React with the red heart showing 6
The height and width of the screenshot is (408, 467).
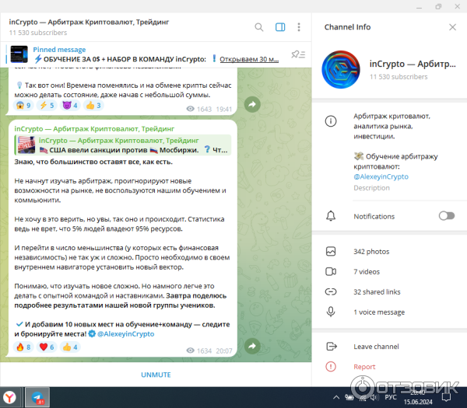(x=46, y=347)
